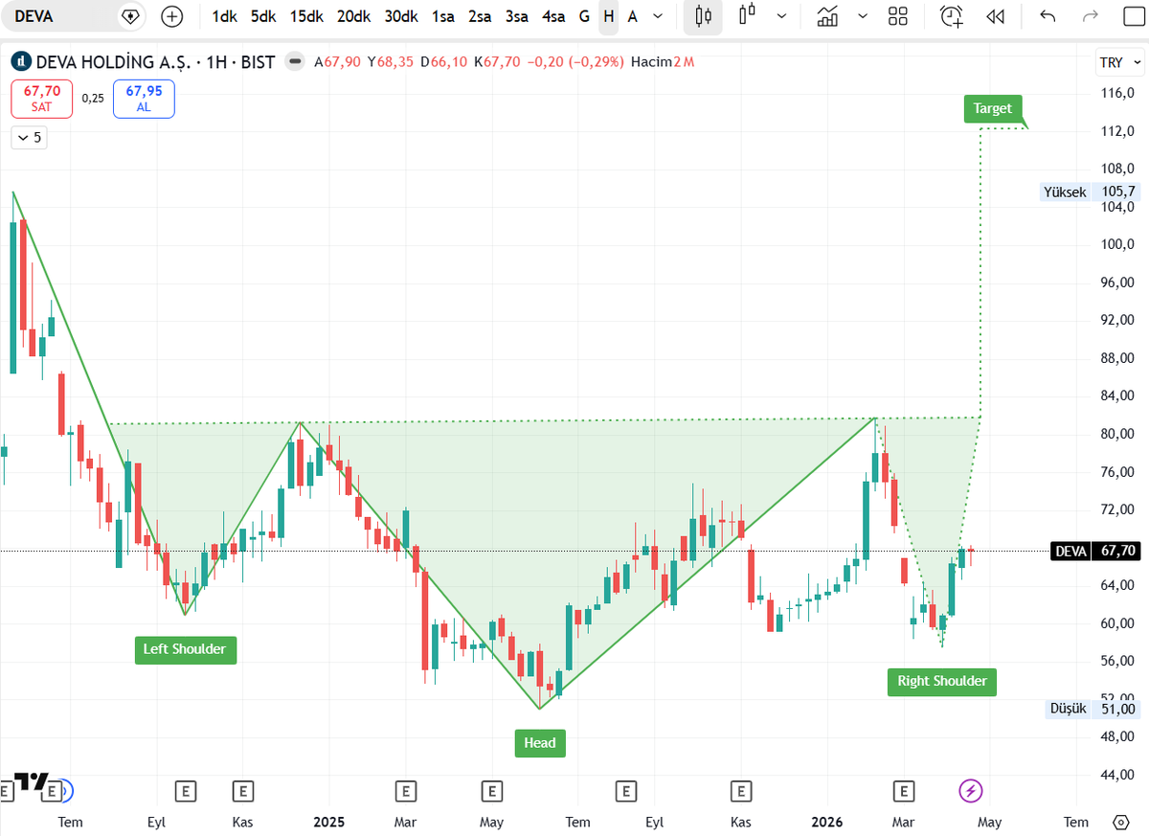The image size is (1149, 836).
Task: Click the −0,20 (−0,29%) change value
Action: [574, 62]
